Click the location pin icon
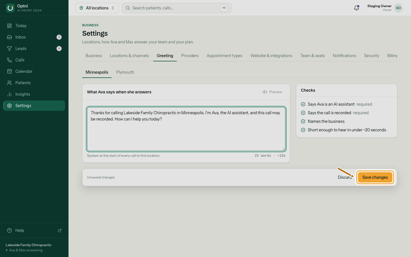This screenshot has width=411, height=257. pyautogui.click(x=81, y=8)
